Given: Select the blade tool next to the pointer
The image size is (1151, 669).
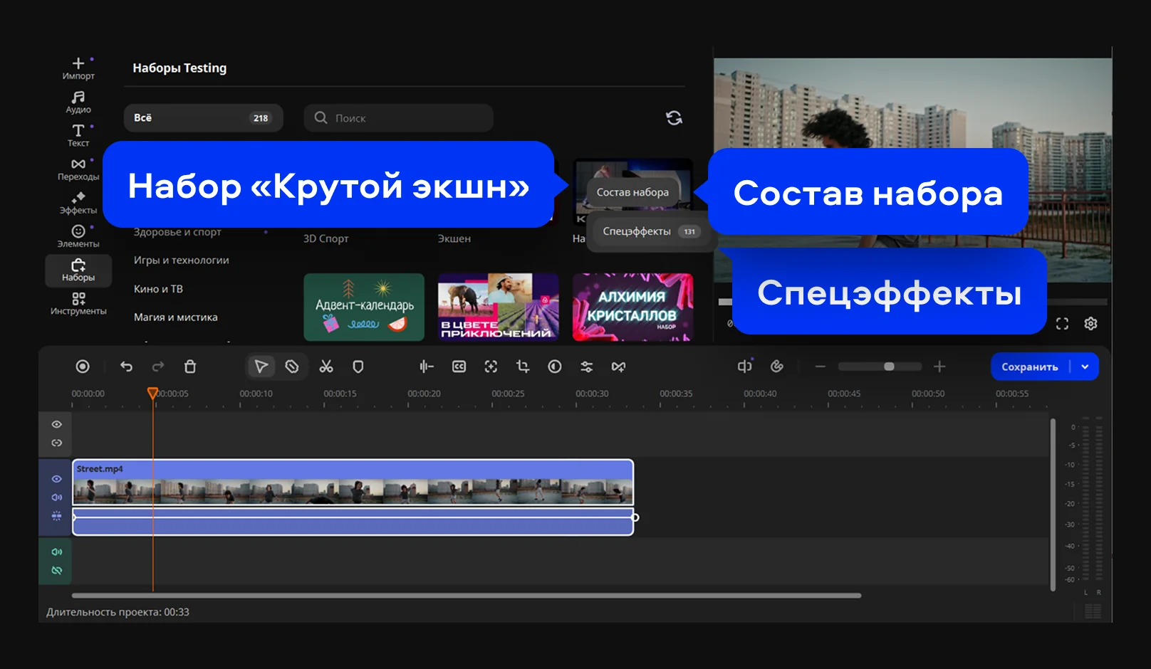Looking at the screenshot, I should pyautogui.click(x=292, y=367).
